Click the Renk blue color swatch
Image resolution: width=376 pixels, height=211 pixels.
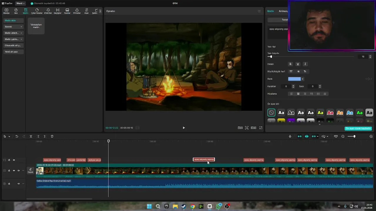click(294, 79)
